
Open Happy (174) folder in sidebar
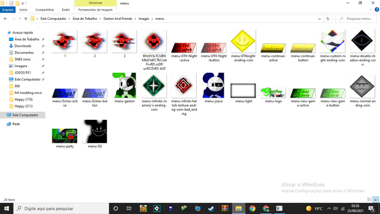(x=23, y=99)
